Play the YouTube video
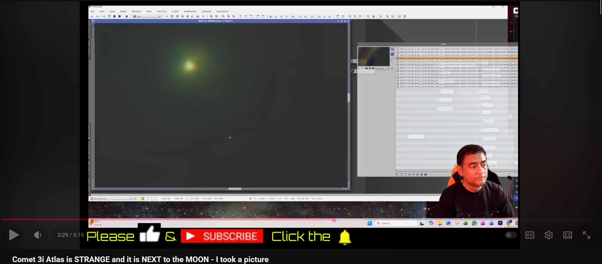 click(14, 235)
